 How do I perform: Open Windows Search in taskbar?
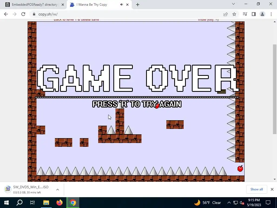[x=19, y=203]
